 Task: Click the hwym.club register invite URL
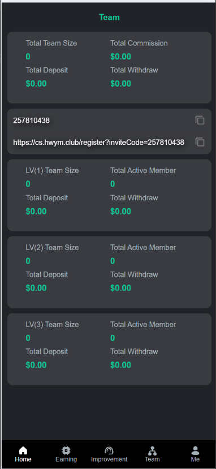coord(98,143)
